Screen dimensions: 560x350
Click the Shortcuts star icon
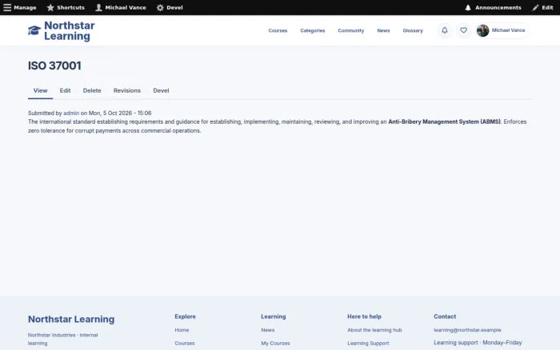(50, 7)
